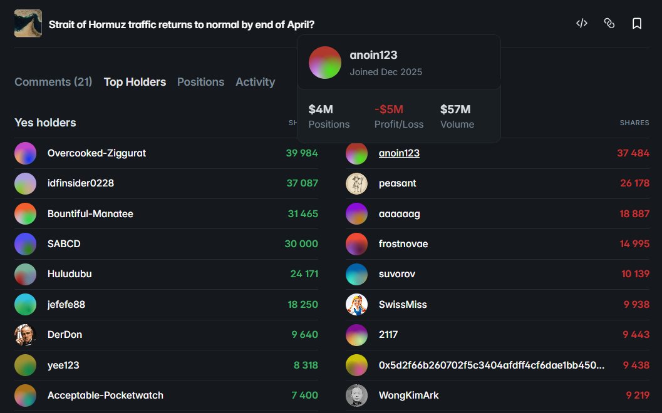This screenshot has height=413, width=662.
Task: Open the Positions tab
Action: point(200,81)
